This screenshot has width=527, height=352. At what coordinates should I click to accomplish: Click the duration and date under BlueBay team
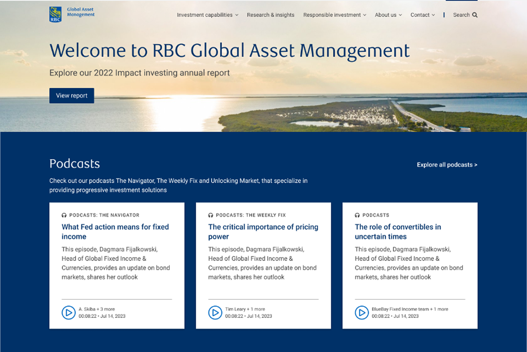click(x=395, y=316)
